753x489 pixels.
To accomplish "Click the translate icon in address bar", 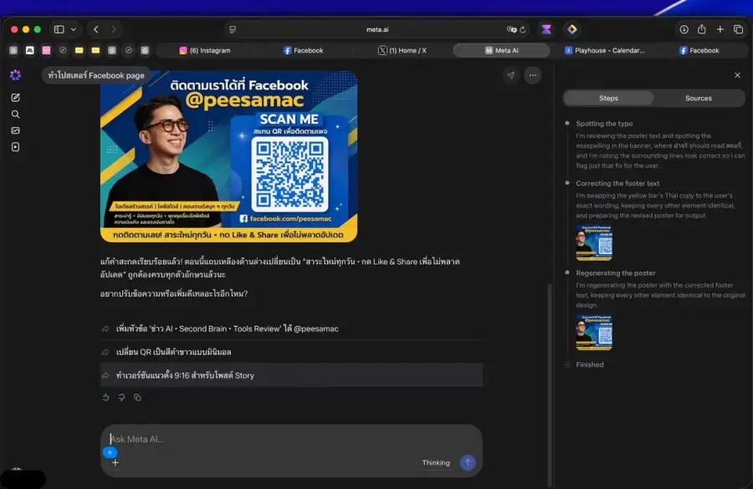I will (511, 30).
